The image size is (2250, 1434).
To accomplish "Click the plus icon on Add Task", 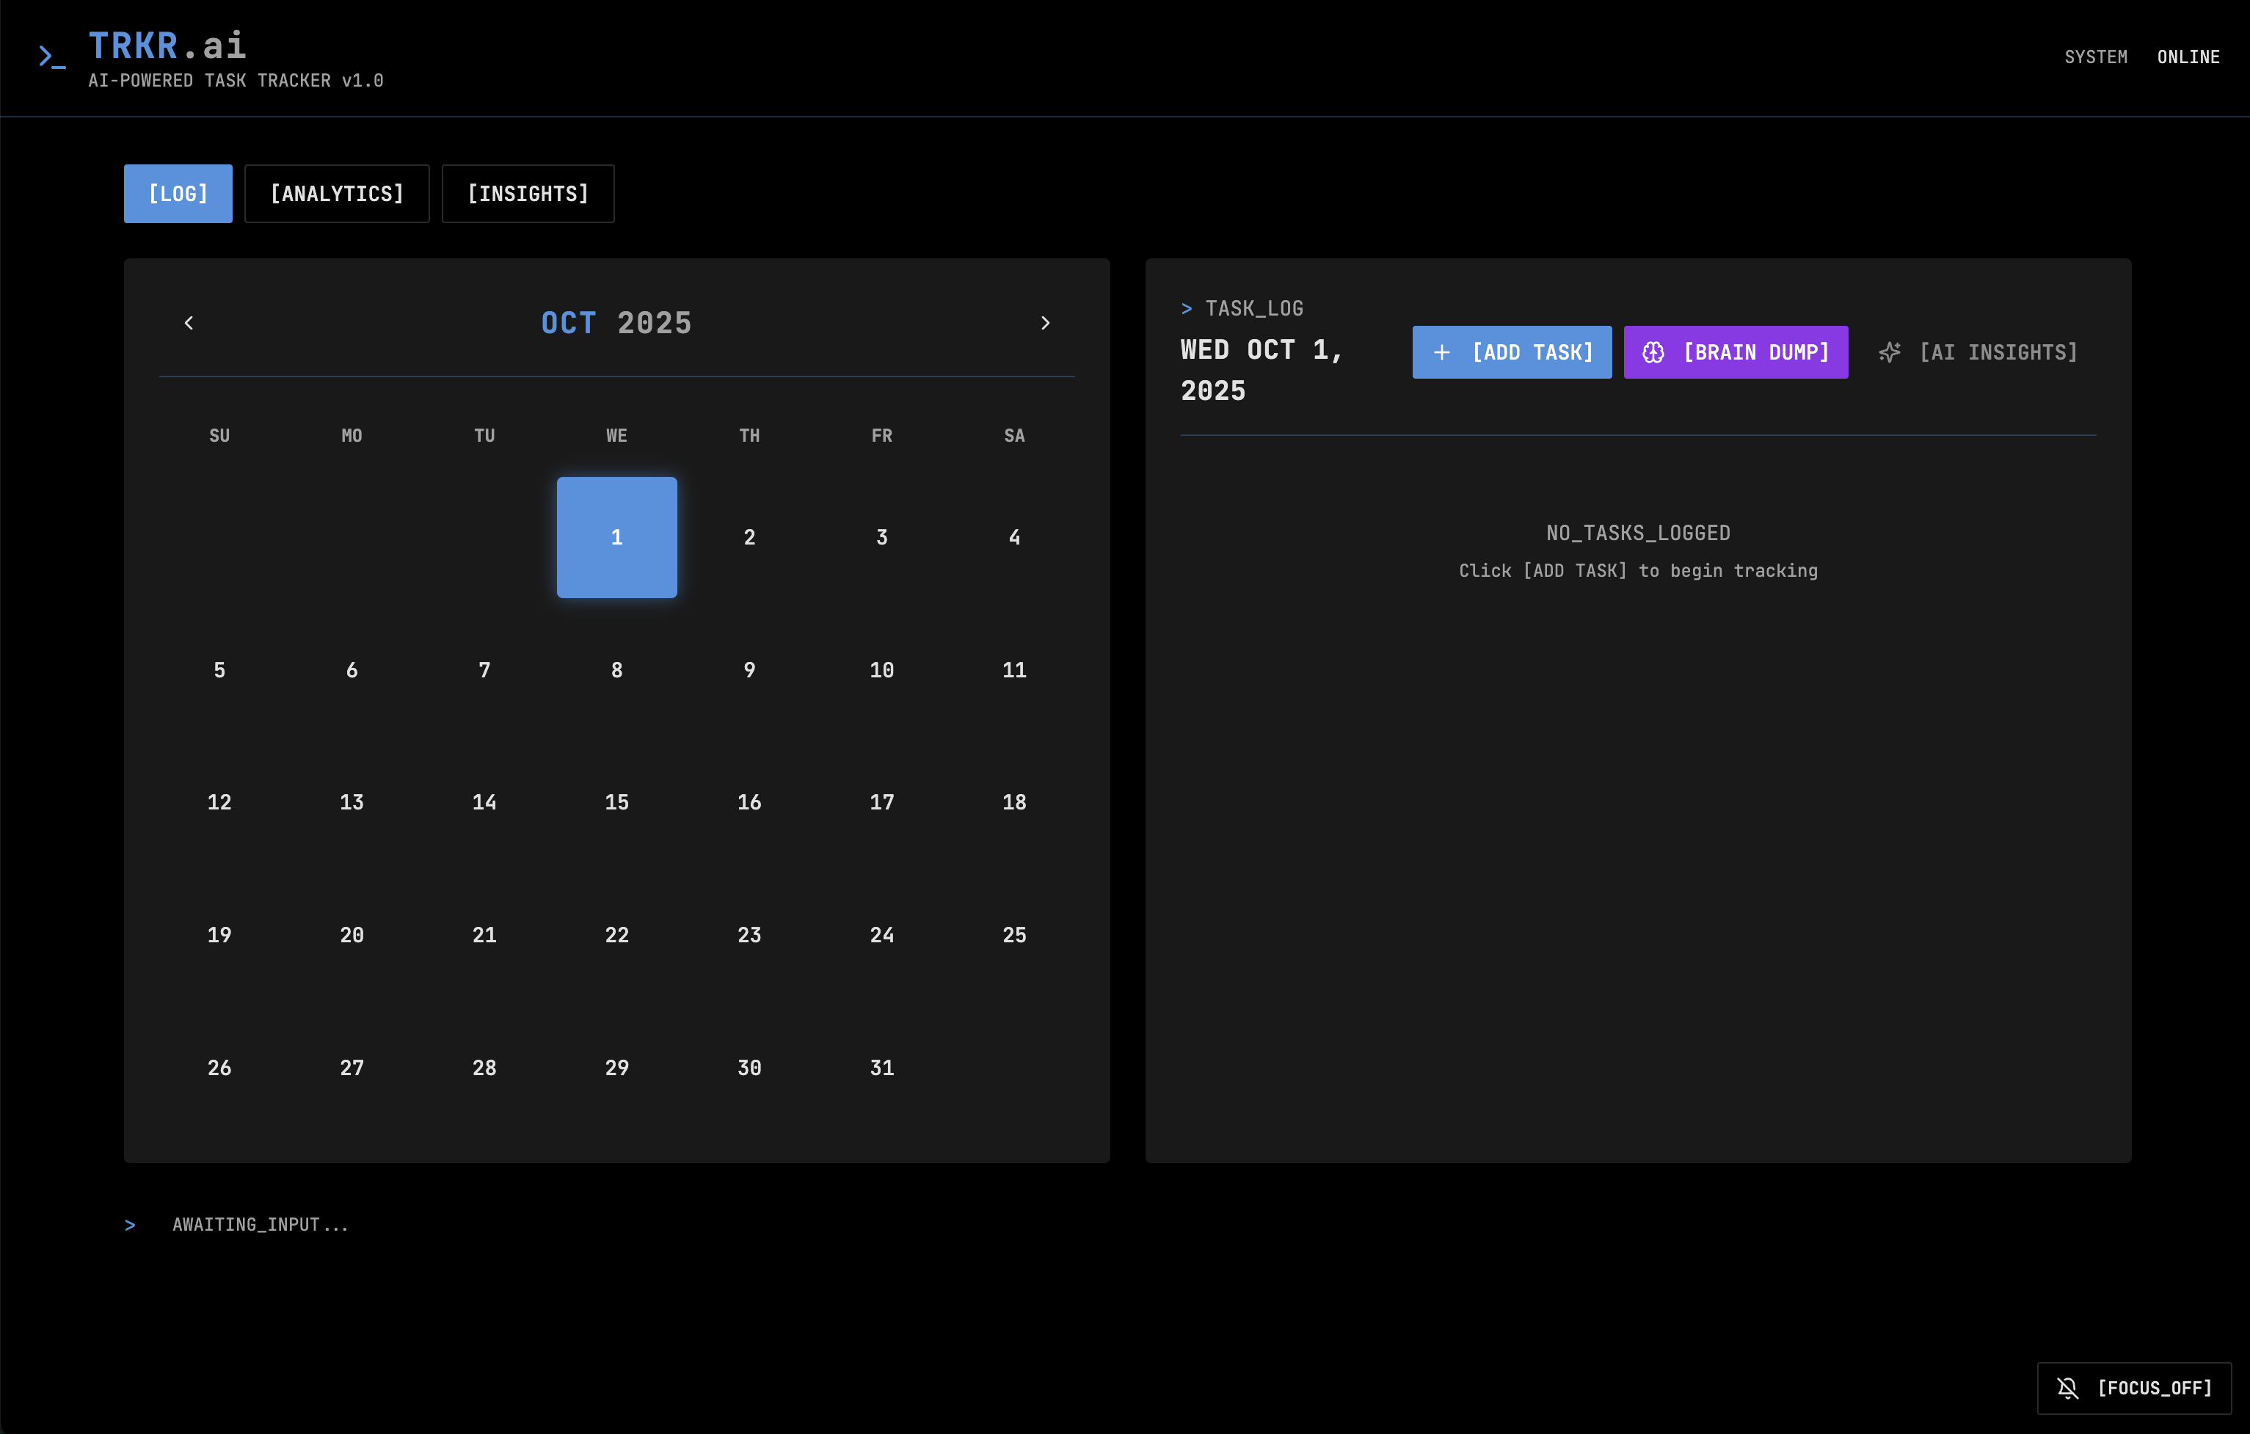I will click(x=1442, y=352).
